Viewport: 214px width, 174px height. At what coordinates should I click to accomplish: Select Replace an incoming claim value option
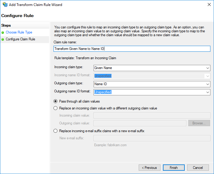pos(55,108)
